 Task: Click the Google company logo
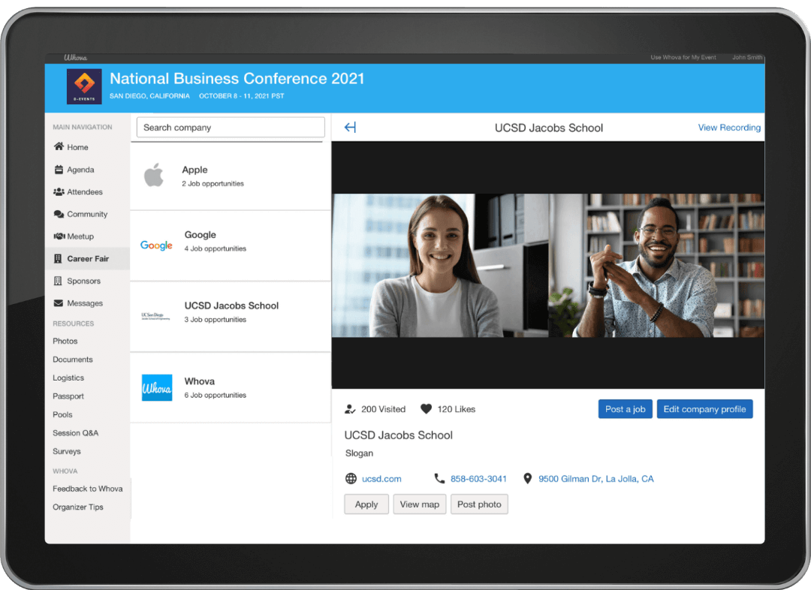pos(156,245)
